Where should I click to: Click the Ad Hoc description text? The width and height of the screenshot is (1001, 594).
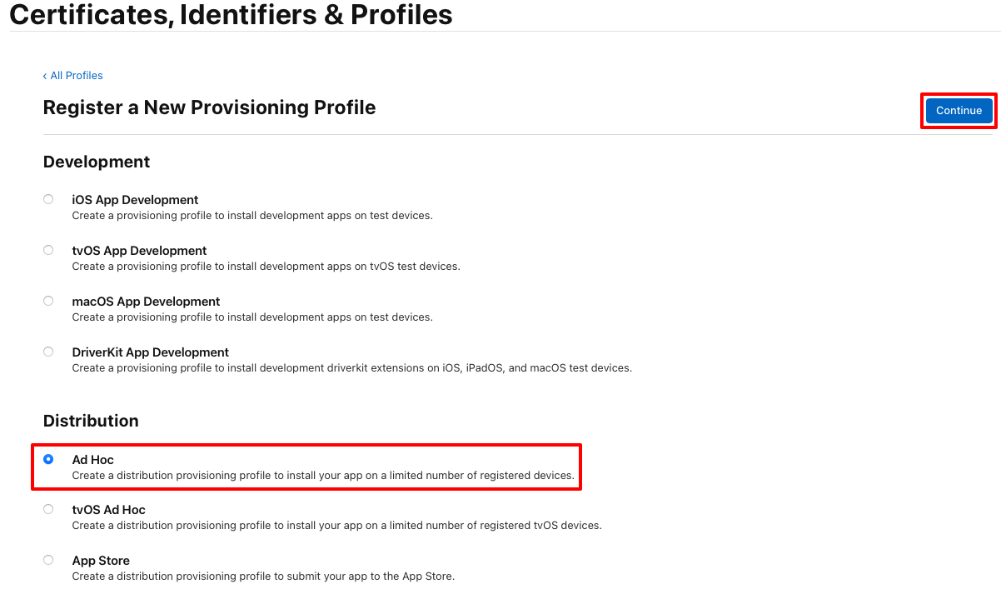coord(324,475)
